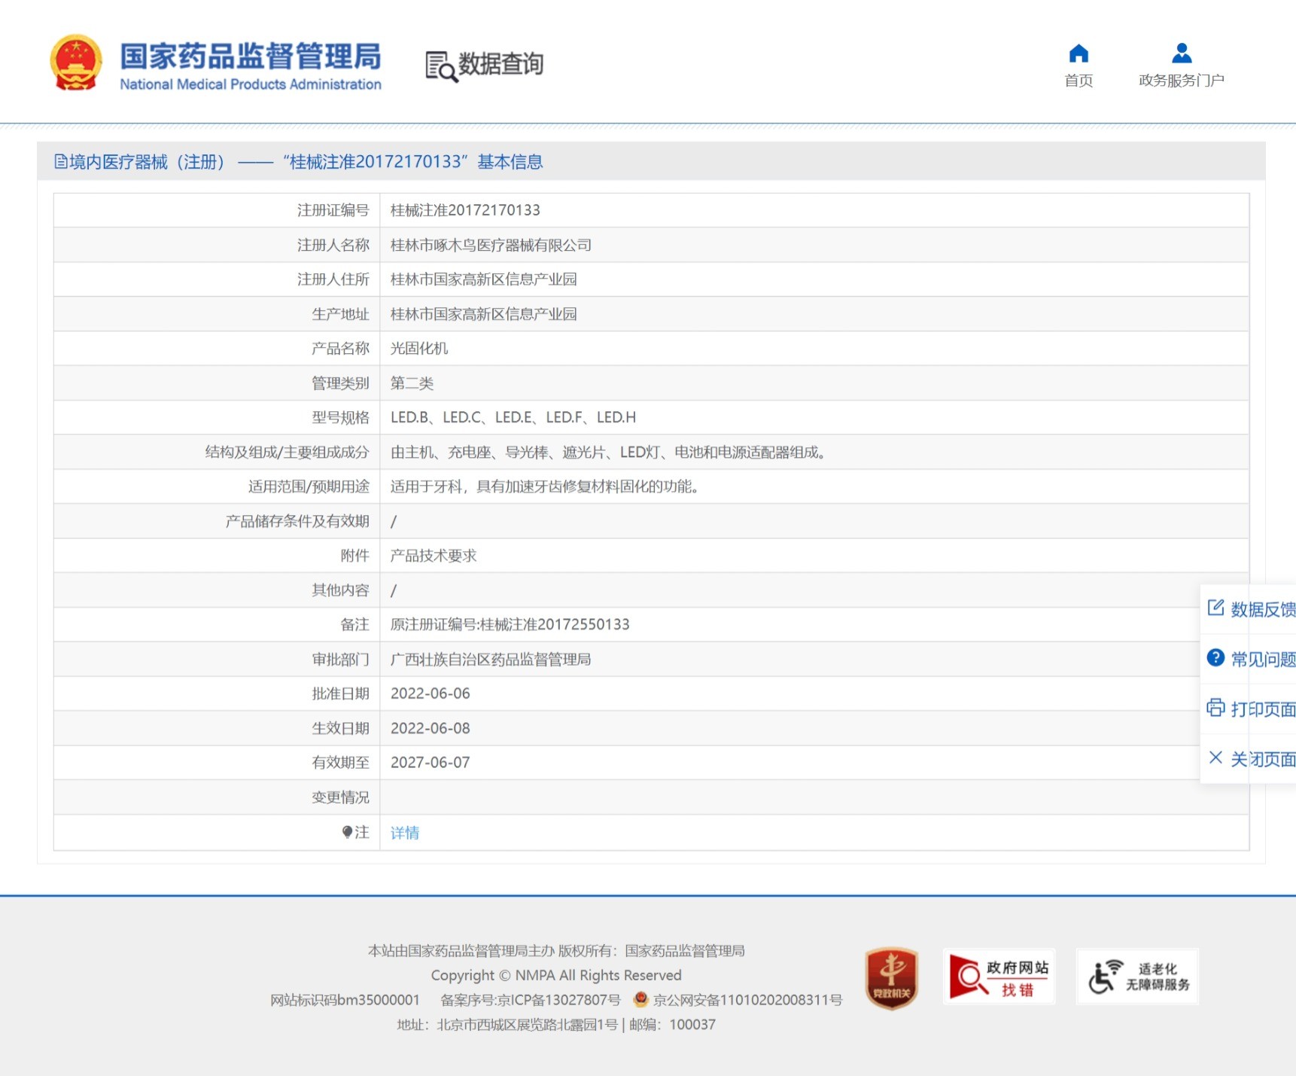Screen dimensions: 1296x1076
Task: Click 原注册证编号 remark value
Action: [510, 624]
